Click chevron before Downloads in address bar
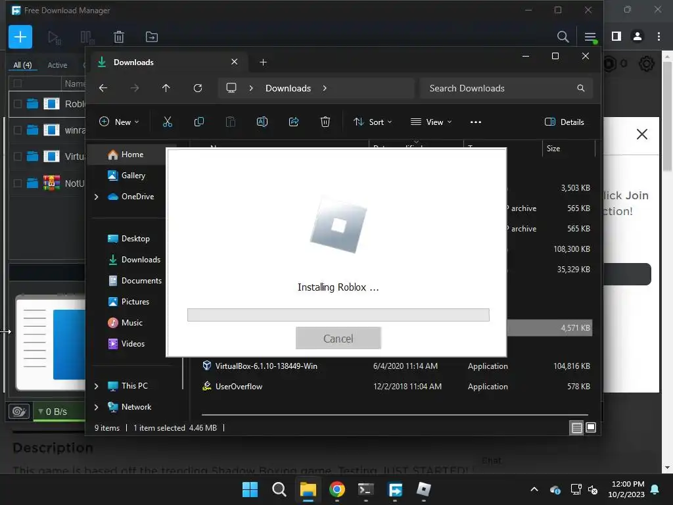 pyautogui.click(x=251, y=88)
